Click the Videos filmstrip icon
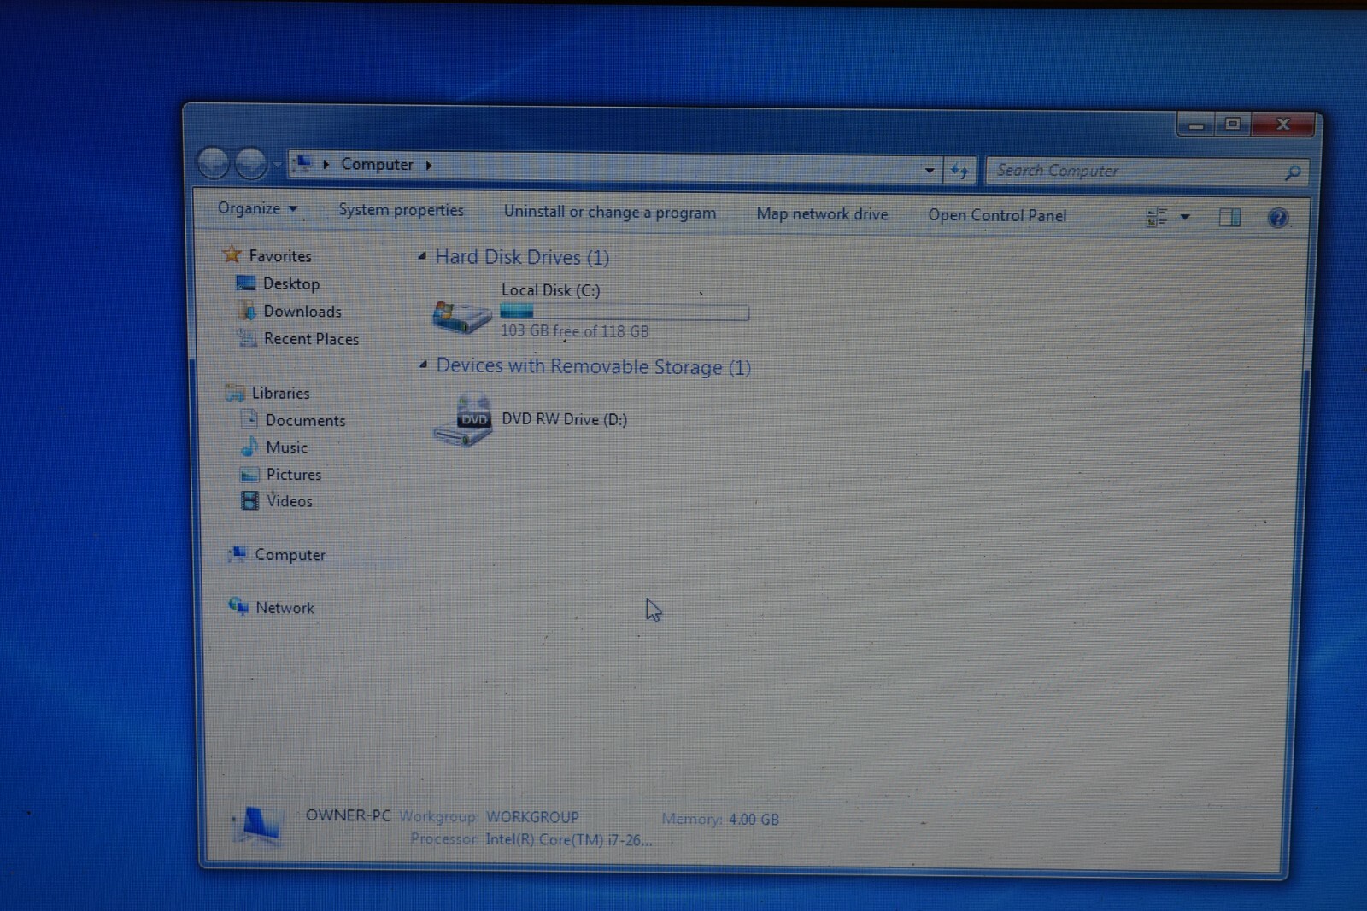Screen dimensions: 1367x911 coord(249,500)
